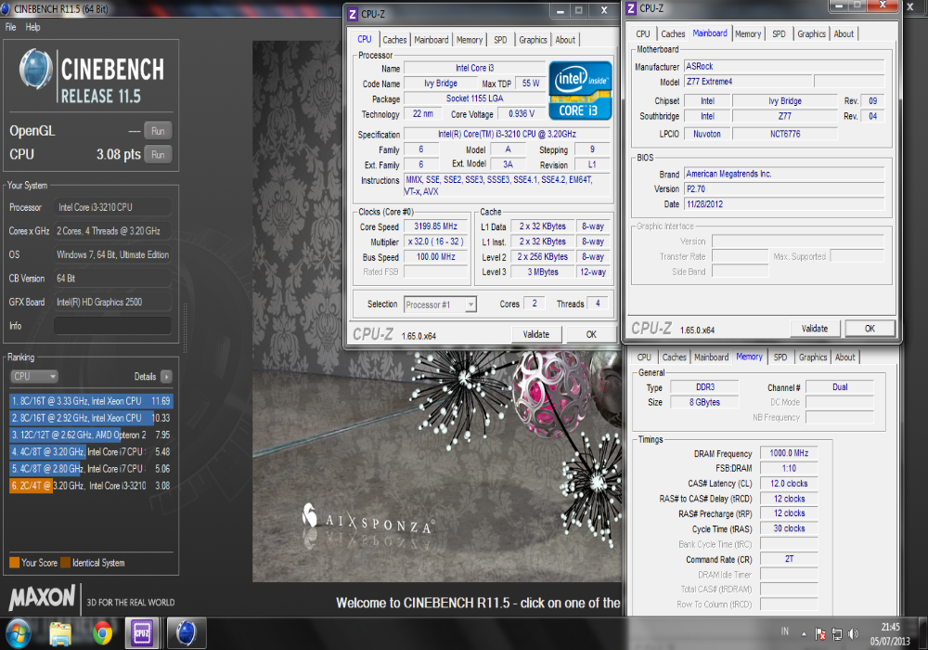Switch to CPU tab in Mainboard window
The height and width of the screenshot is (650, 928).
(x=643, y=33)
